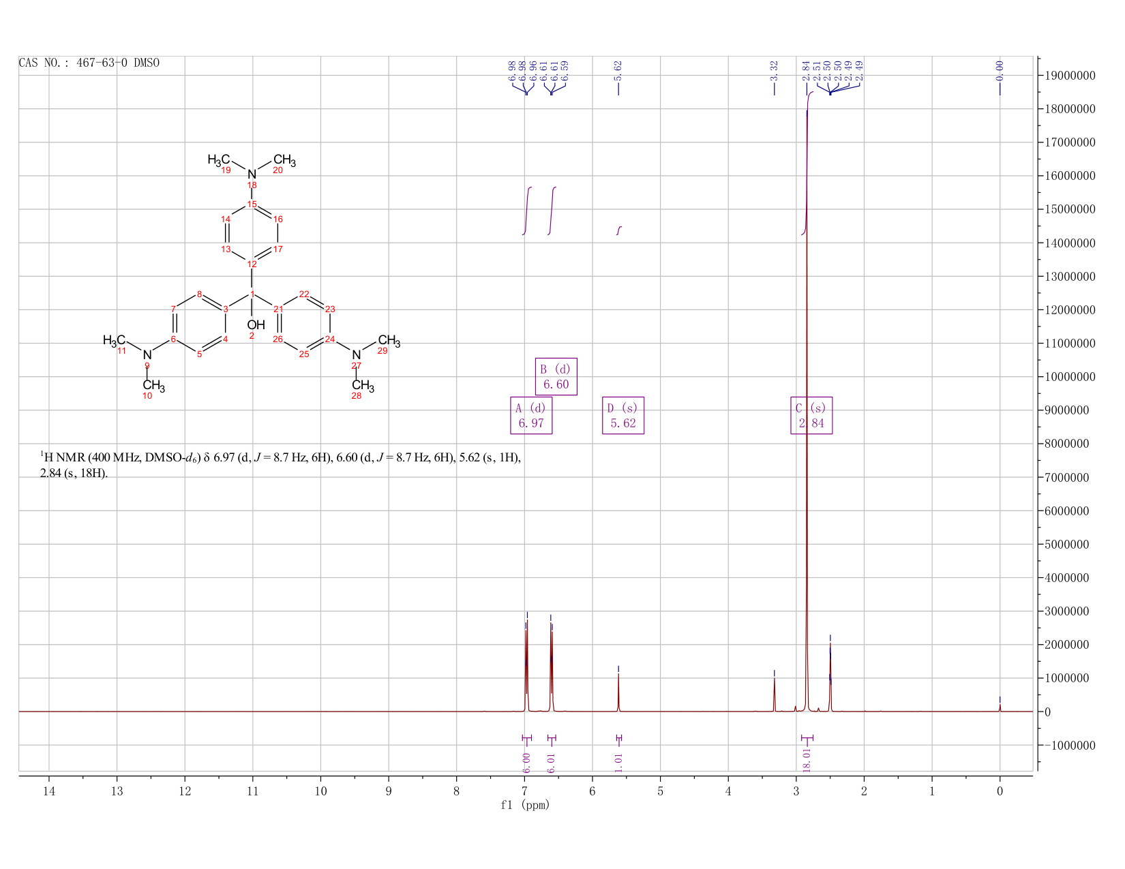Screen dimensions: 1125x869
Task: Click the 5.62 peak label at top
Action: [618, 70]
